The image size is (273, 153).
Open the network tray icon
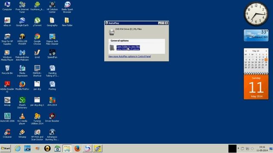click(x=247, y=149)
